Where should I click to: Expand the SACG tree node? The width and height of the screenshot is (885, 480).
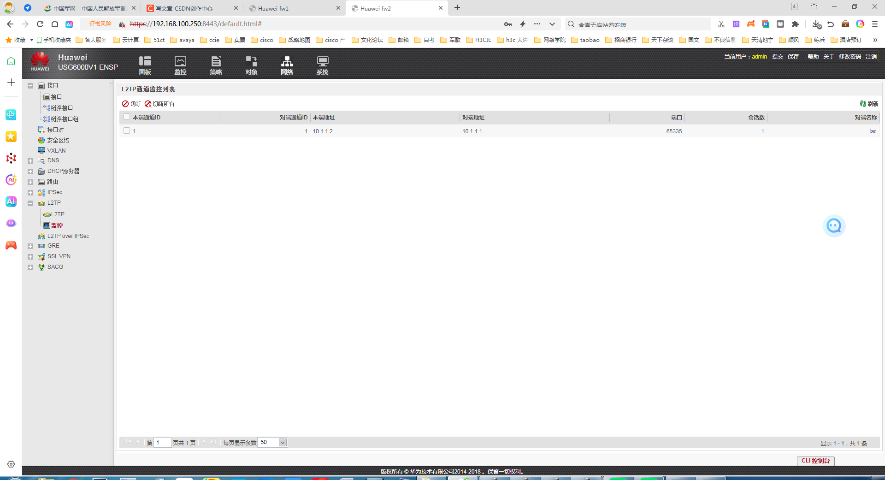[30, 267]
